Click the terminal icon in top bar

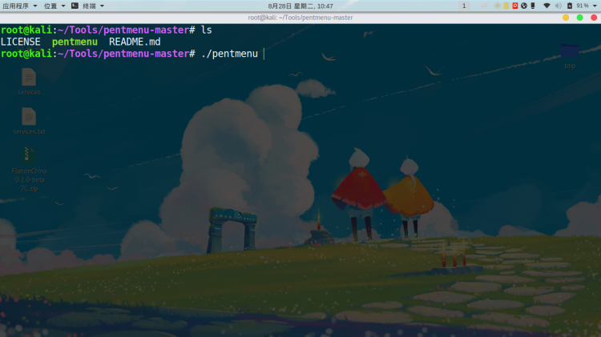(75, 6)
